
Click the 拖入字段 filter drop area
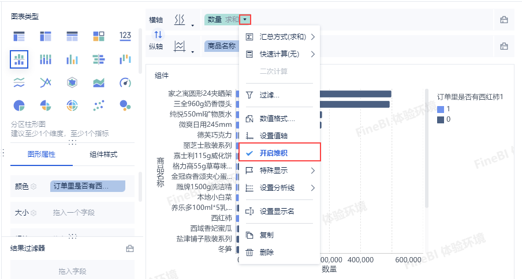[x=72, y=270]
